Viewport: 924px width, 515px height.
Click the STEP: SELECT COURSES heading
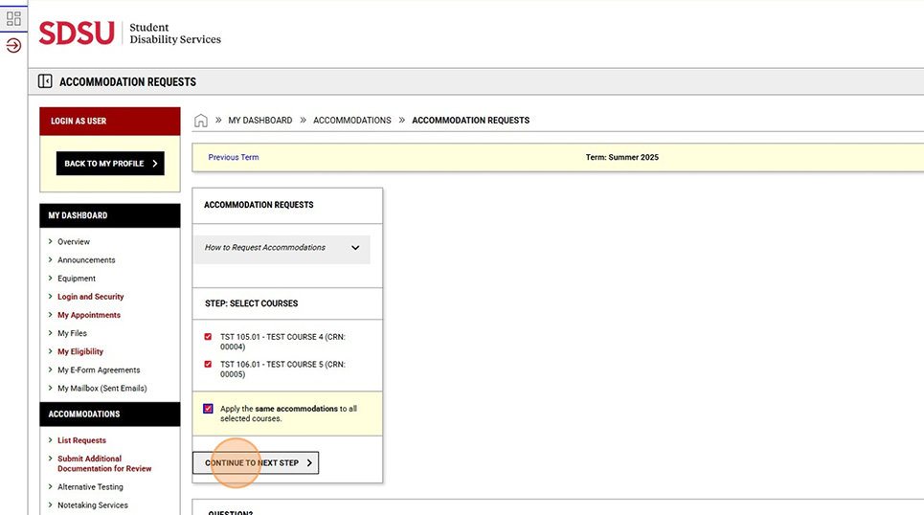[x=252, y=303]
